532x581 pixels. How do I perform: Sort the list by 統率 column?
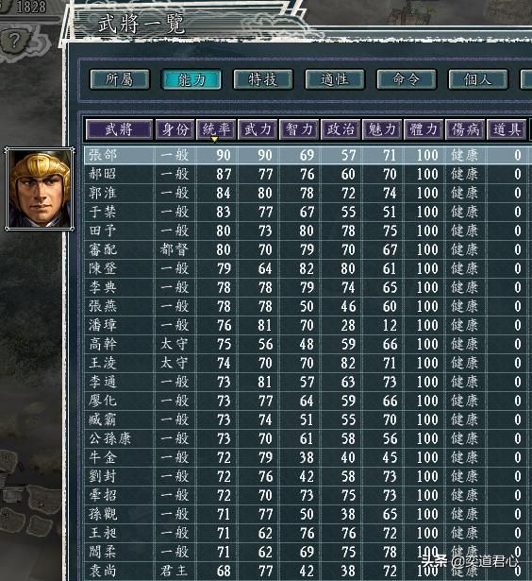tap(216, 129)
